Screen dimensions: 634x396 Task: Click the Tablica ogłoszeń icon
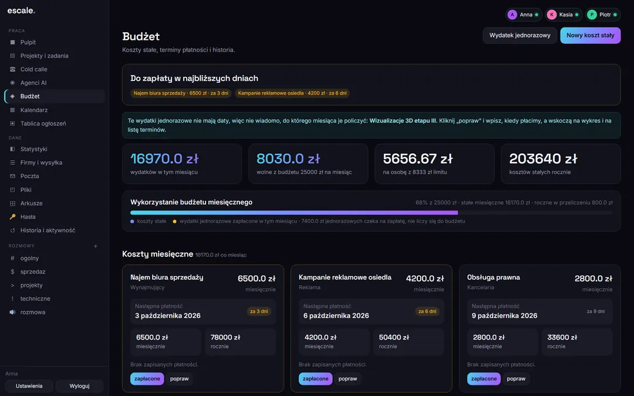click(12, 123)
